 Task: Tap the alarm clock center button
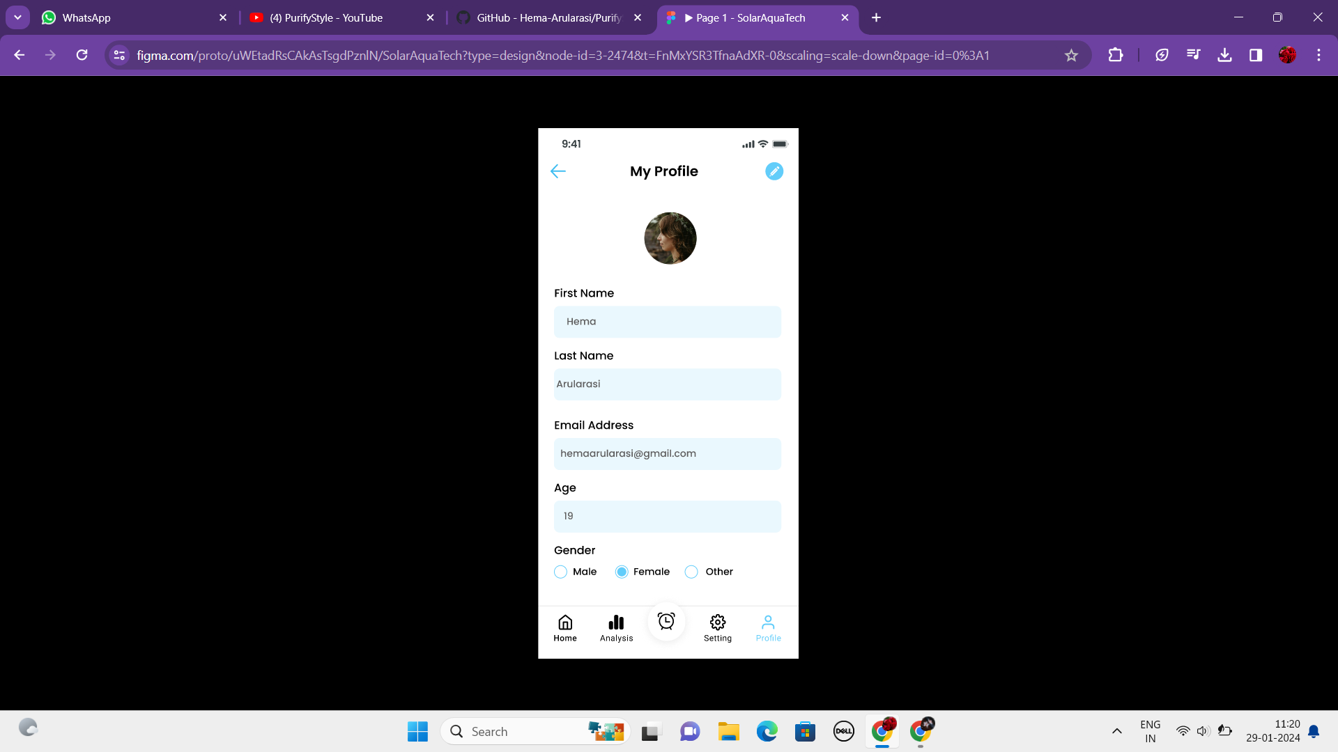pos(666,621)
